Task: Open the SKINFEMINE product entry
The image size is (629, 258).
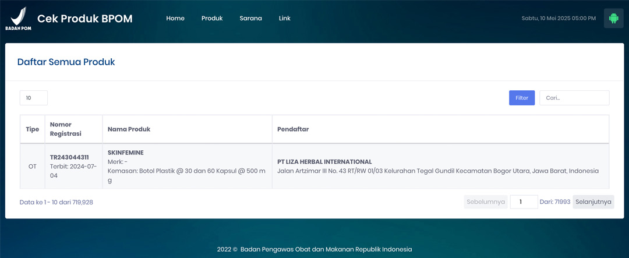Action: tap(125, 153)
